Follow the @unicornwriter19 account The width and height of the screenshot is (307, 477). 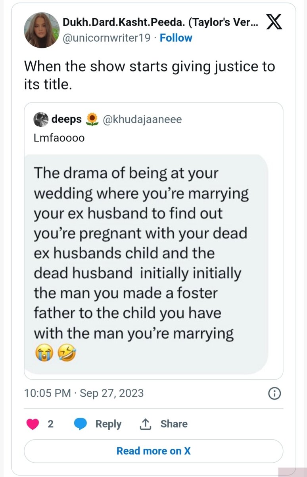(176, 38)
